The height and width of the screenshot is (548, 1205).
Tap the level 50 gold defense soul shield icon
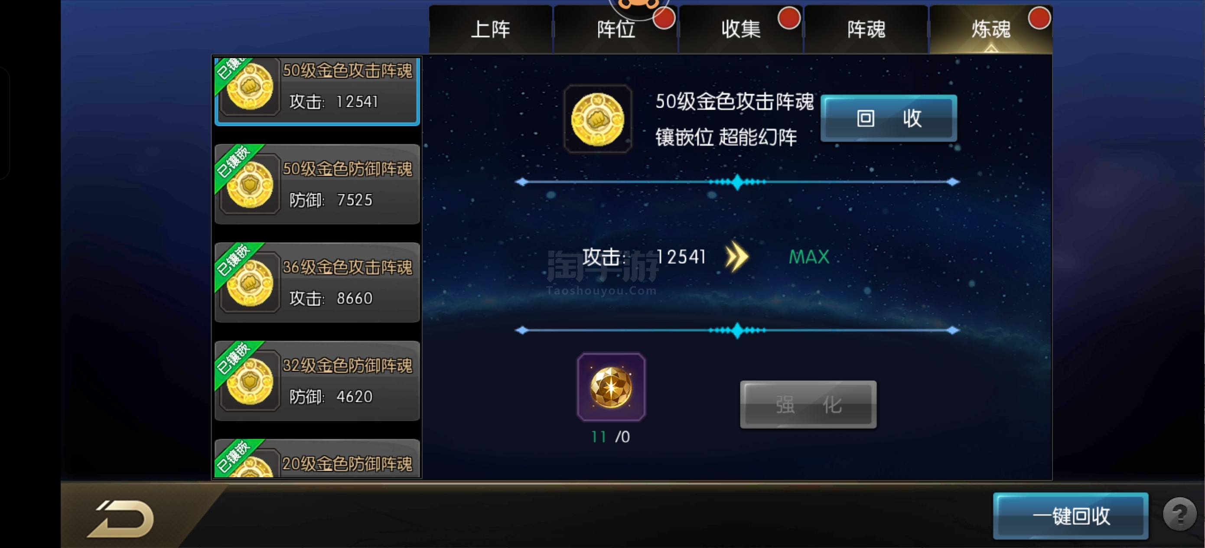pos(250,184)
